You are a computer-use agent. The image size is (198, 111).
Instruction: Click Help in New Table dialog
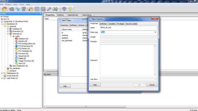[x=65, y=86]
